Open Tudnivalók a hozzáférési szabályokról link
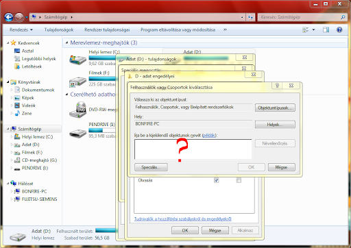The height and width of the screenshot is (248, 351). coord(182,219)
